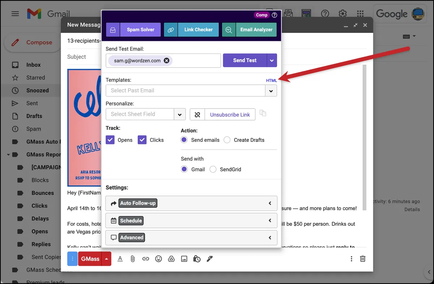The width and height of the screenshot is (434, 284).
Task: Click the Gmail logo
Action: point(48,14)
